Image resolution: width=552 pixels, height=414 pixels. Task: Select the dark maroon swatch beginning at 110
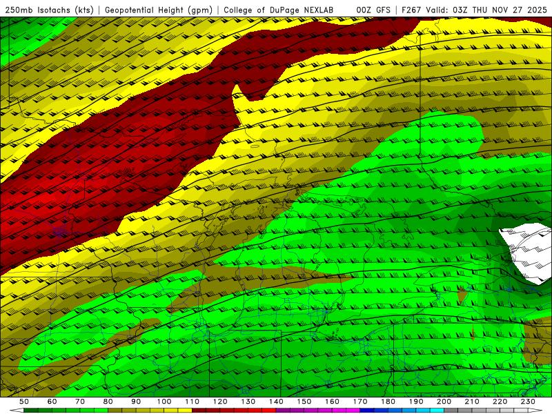[199, 411]
